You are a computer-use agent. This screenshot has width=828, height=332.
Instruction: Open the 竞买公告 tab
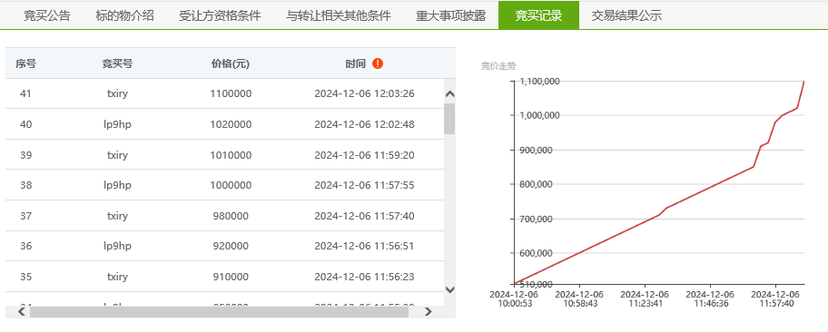pos(46,15)
